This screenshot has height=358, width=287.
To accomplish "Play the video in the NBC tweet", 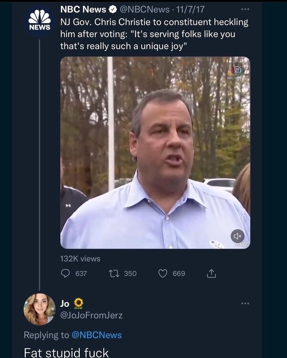I will (155, 153).
